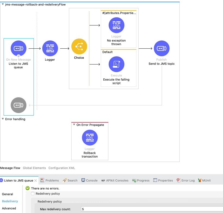The width and height of the screenshot is (223, 213).
Task: Select the 'Execute the failing script' component
Action: click(116, 64)
